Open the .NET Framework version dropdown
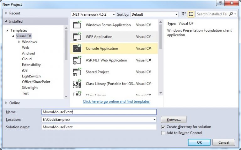The height and width of the screenshot is (150, 241). [x=93, y=14]
